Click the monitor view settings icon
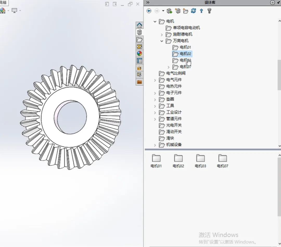Viewport: 281px width, 247px height. coord(14,11)
